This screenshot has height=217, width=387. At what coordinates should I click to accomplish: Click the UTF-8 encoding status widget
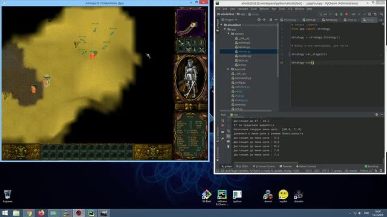(x=325, y=171)
